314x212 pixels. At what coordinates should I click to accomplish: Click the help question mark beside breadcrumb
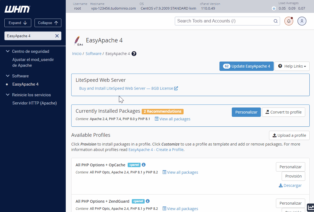(134, 54)
